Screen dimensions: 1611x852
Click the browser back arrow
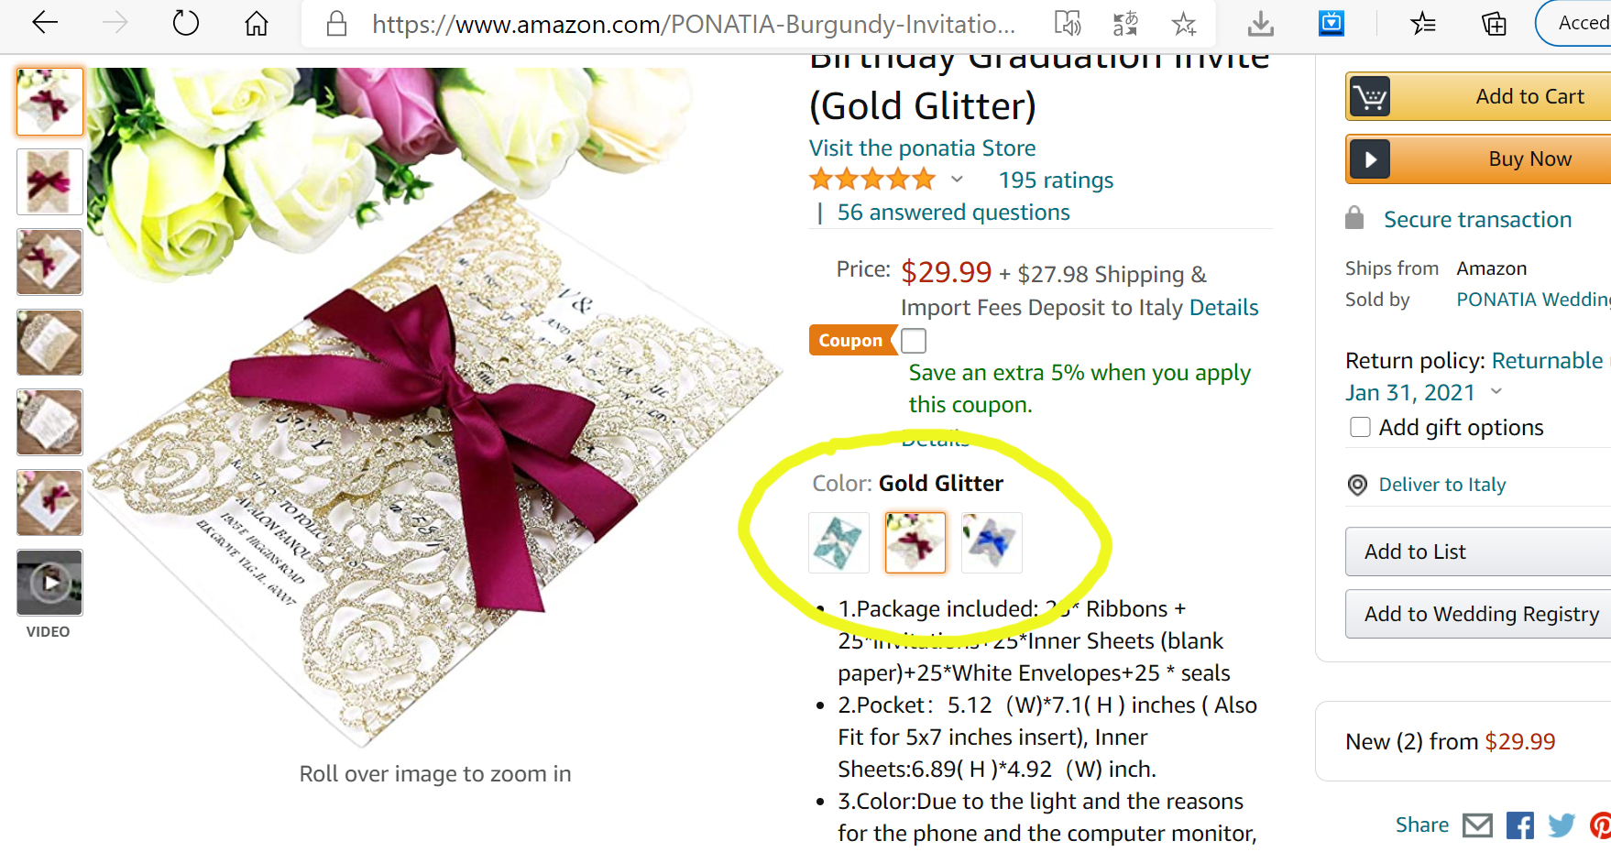tap(45, 23)
